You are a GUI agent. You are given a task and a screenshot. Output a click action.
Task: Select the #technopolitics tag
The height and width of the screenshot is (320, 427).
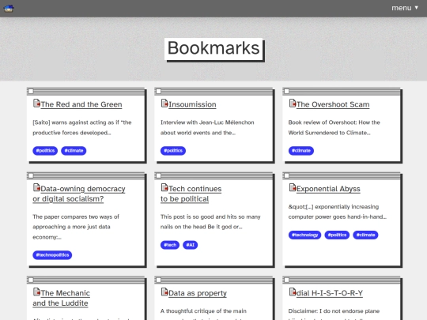52,255
